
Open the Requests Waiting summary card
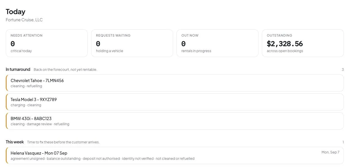click(132, 43)
